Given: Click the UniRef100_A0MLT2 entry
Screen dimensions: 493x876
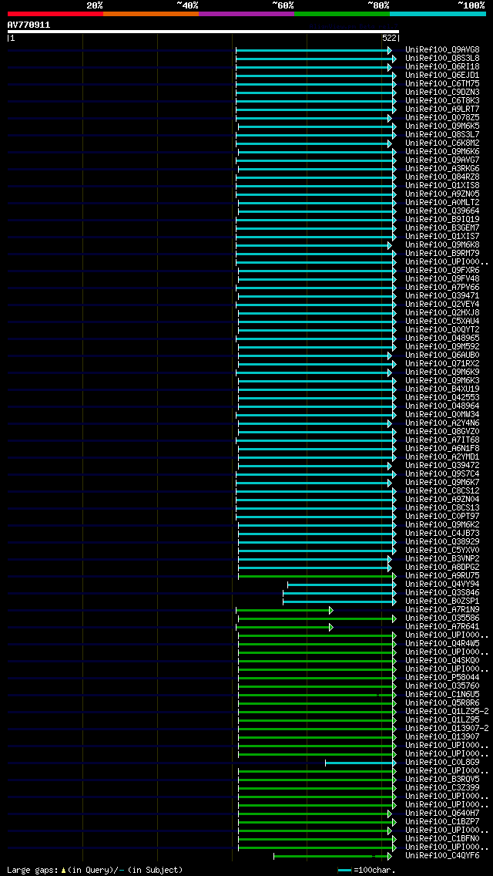Looking at the screenshot, I should (442, 202).
